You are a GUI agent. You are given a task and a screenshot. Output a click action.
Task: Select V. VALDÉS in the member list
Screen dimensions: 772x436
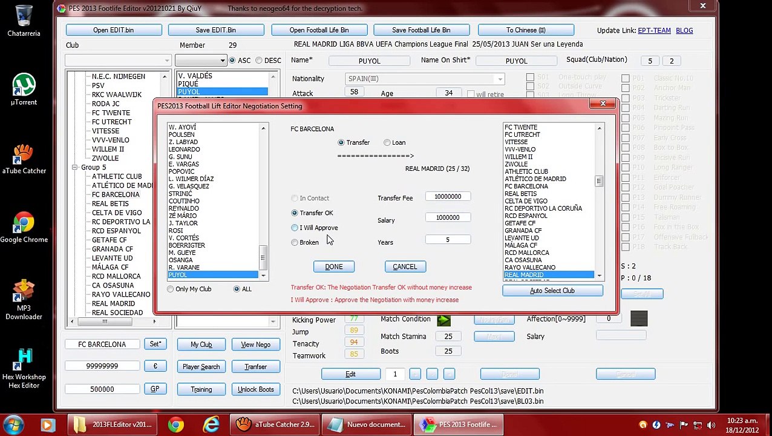coord(195,76)
